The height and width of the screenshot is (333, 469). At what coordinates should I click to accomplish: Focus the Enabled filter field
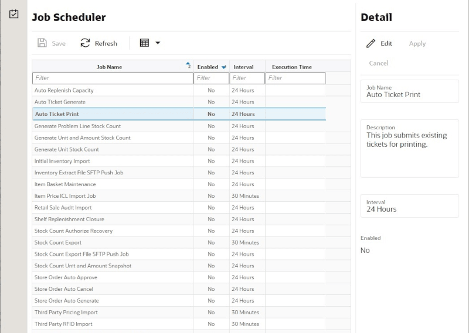(x=212, y=78)
